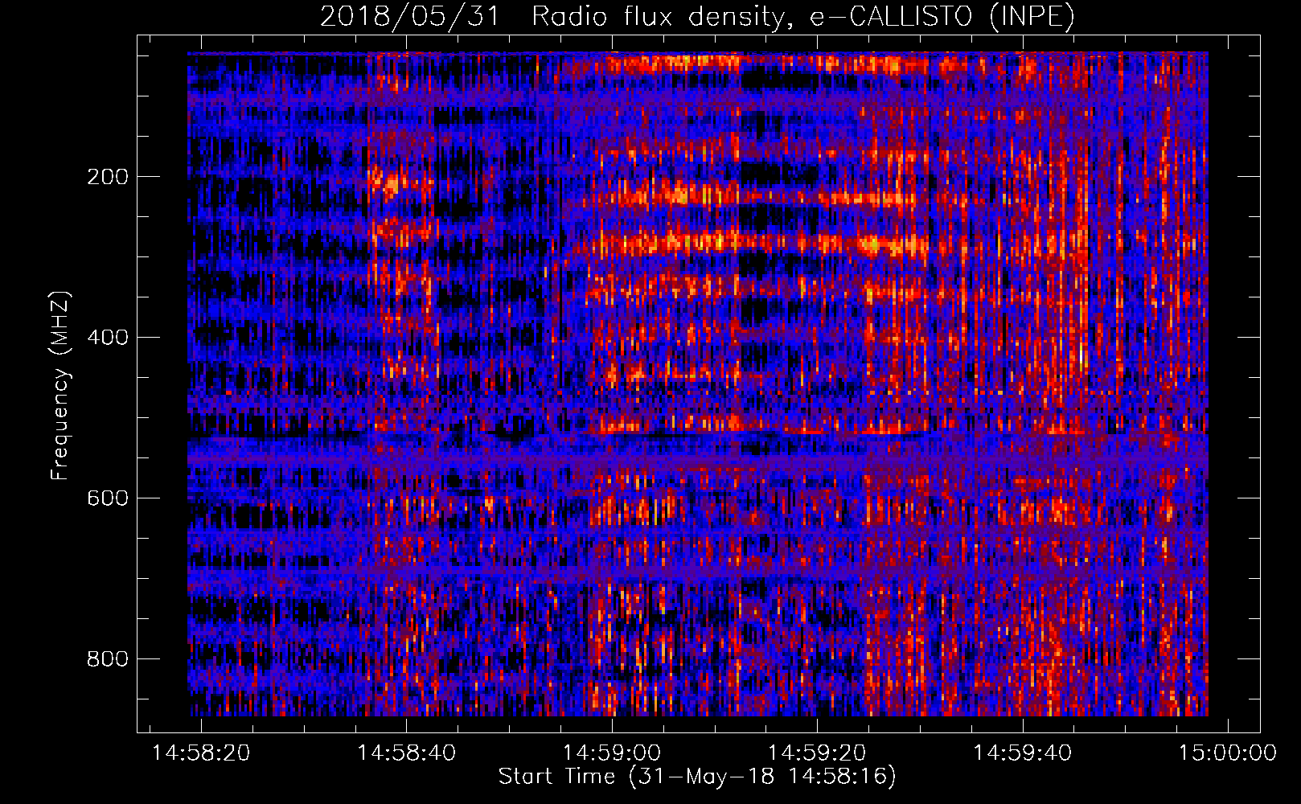
Task: Click the 14:59:40 time tick label
Action: click(1023, 753)
